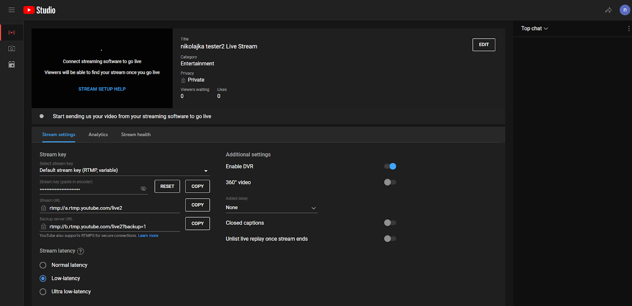Click the stream preview thumbnail area

click(102, 68)
